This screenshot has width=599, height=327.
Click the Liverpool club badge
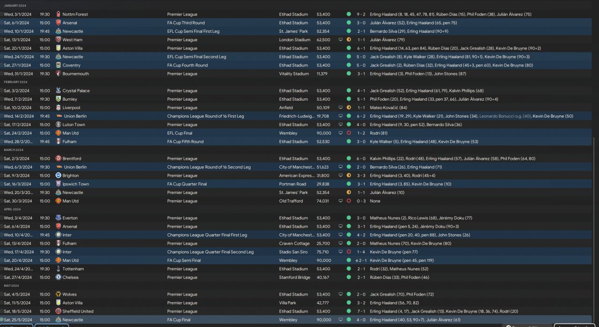pos(58,107)
